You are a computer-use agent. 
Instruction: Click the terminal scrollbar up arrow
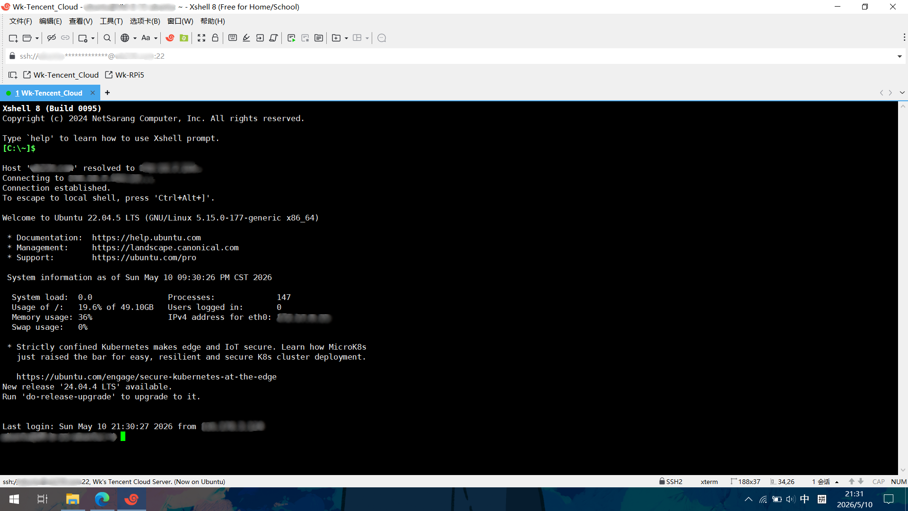point(903,106)
